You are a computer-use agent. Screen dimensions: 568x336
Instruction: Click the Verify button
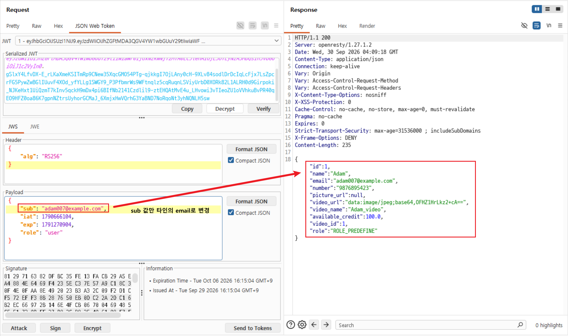(x=263, y=109)
